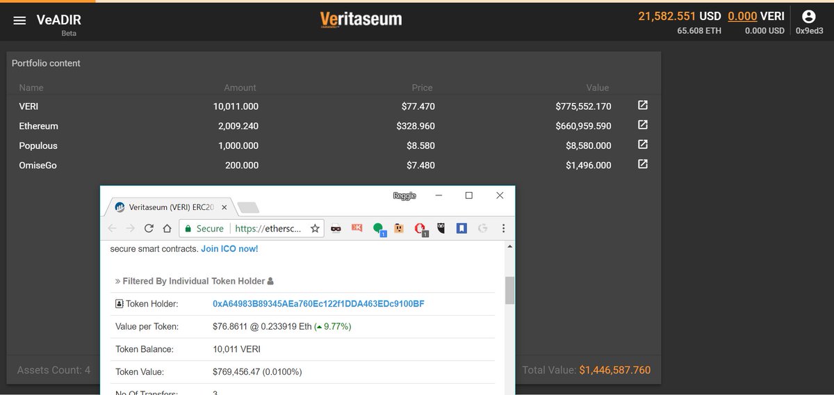Minimize the Chrome window
Screen dimensions: 834x395
tap(438, 195)
